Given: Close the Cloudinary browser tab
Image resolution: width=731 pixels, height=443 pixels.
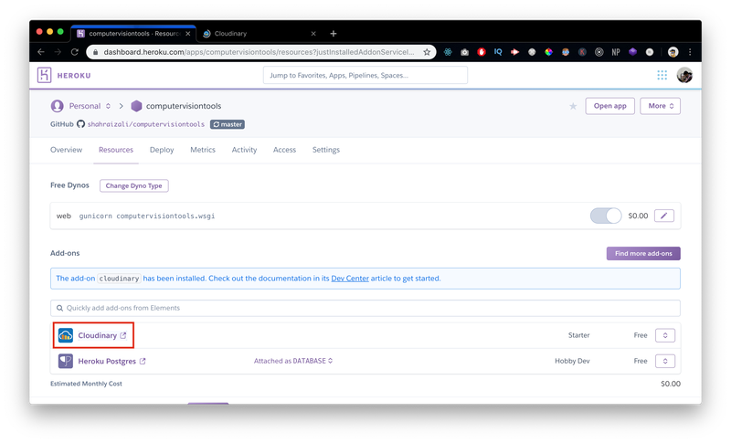Looking at the screenshot, I should tap(313, 34).
